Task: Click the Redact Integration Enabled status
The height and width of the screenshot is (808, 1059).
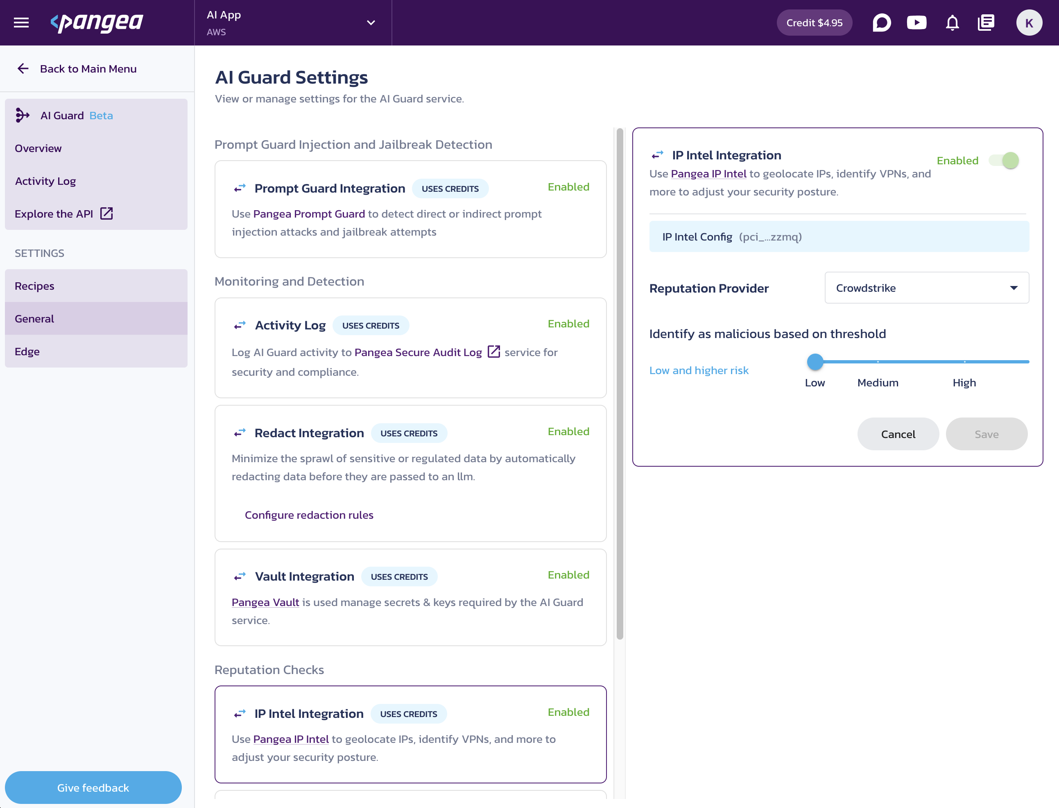Action: tap(568, 431)
